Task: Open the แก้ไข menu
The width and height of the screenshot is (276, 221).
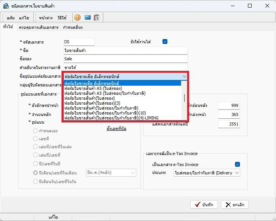Action: [24, 18]
